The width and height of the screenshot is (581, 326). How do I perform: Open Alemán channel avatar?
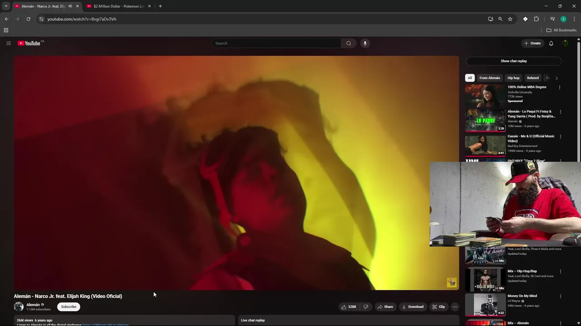(x=19, y=307)
